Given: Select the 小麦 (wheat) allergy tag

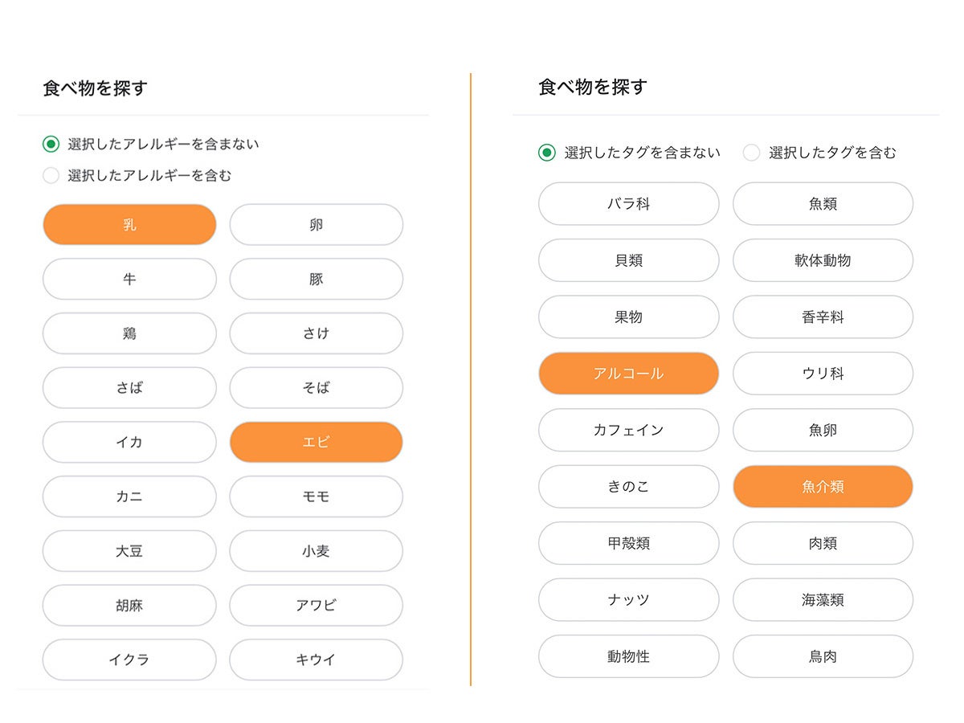Looking at the screenshot, I should [x=316, y=551].
